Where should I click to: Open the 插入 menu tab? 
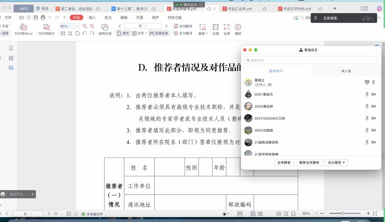coord(92,17)
